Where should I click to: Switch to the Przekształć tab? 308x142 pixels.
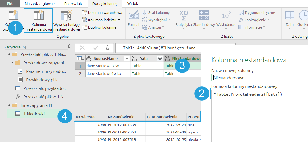74,4
